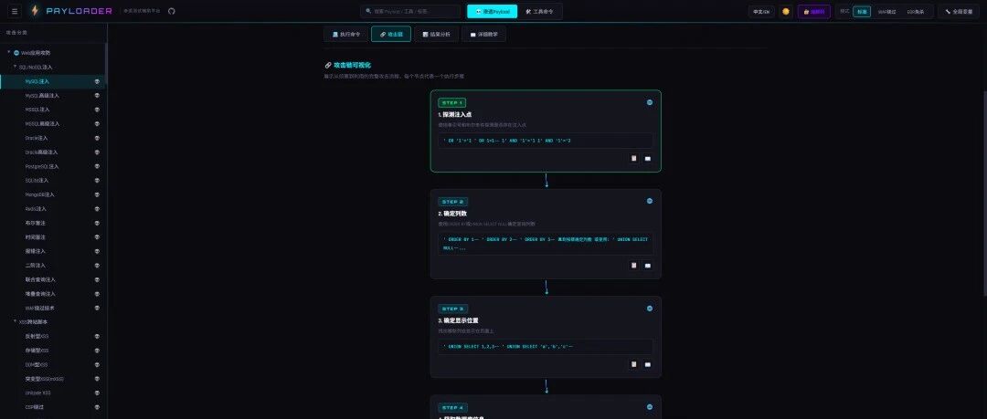987x419 pixels.
Task: Select the 标准 standard mode option
Action: (862, 11)
